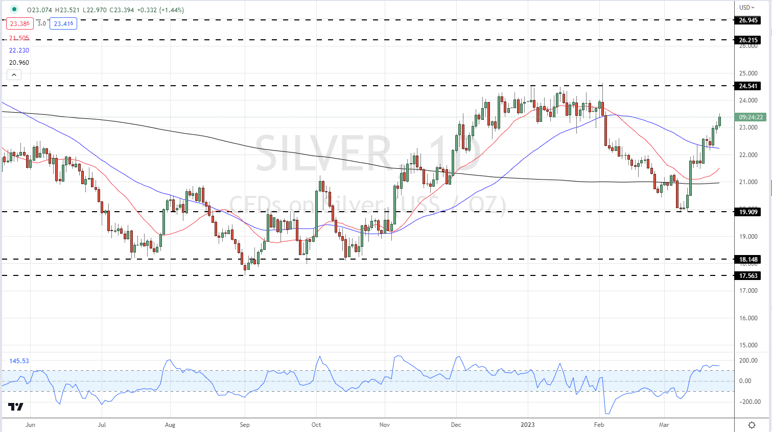This screenshot has width=772, height=432.
Task: Click the 23.386 sell price button
Action: (x=19, y=23)
